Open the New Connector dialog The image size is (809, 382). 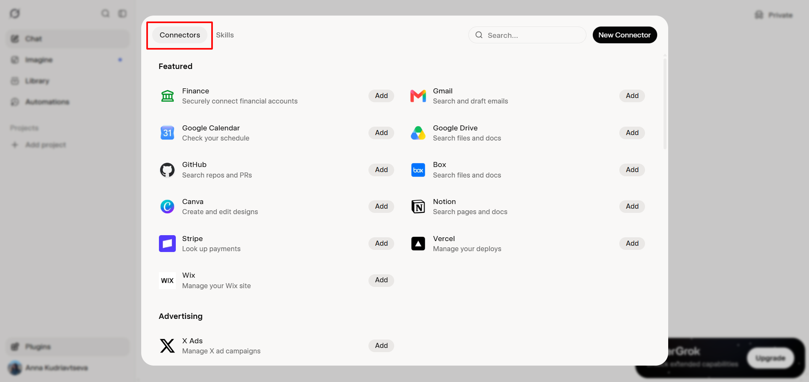point(625,35)
